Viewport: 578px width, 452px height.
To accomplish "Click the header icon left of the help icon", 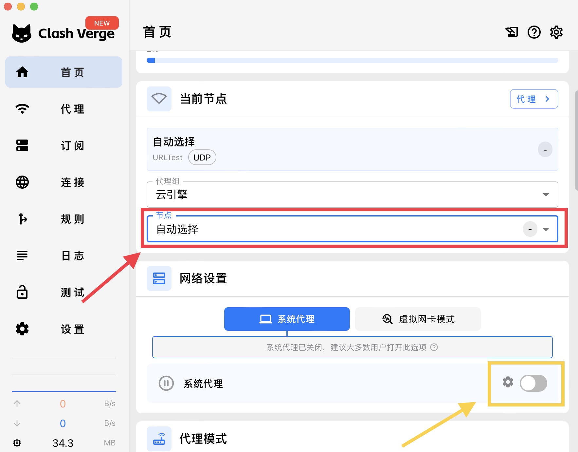I will 512,32.
